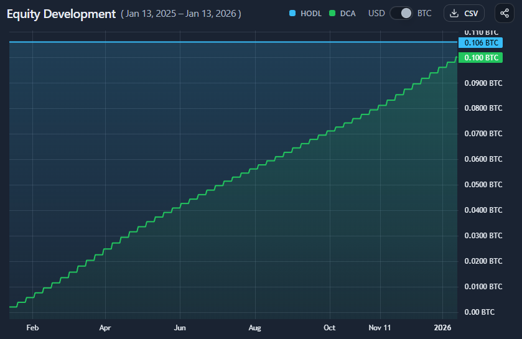This screenshot has height=339, width=522.
Task: Hide the HODL series via legend label
Action: pos(311,14)
